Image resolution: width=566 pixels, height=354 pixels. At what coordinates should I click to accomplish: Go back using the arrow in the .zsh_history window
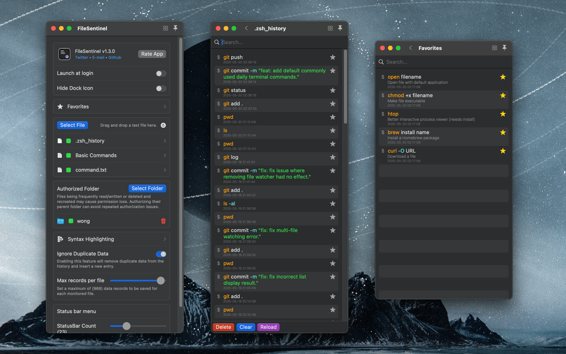246,28
